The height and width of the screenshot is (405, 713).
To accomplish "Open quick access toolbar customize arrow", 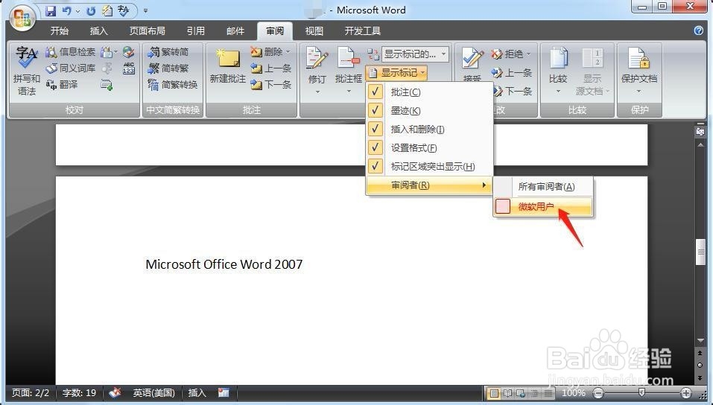I will point(145,10).
